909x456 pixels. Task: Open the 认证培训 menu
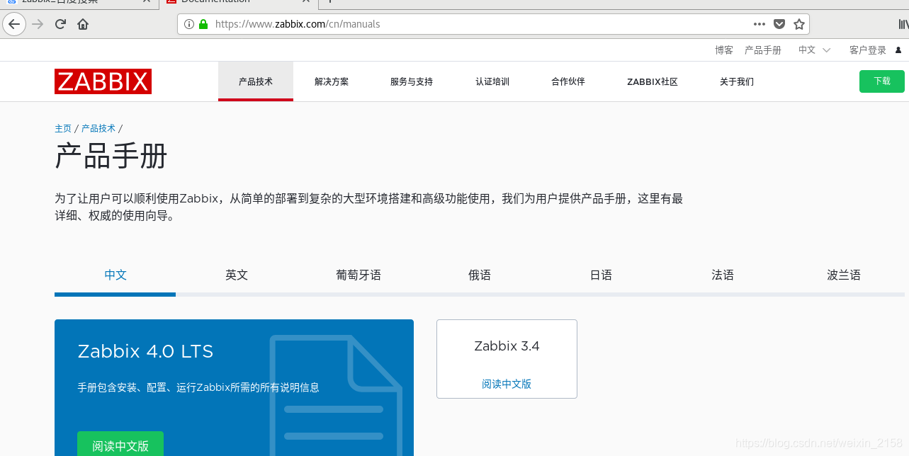[492, 81]
